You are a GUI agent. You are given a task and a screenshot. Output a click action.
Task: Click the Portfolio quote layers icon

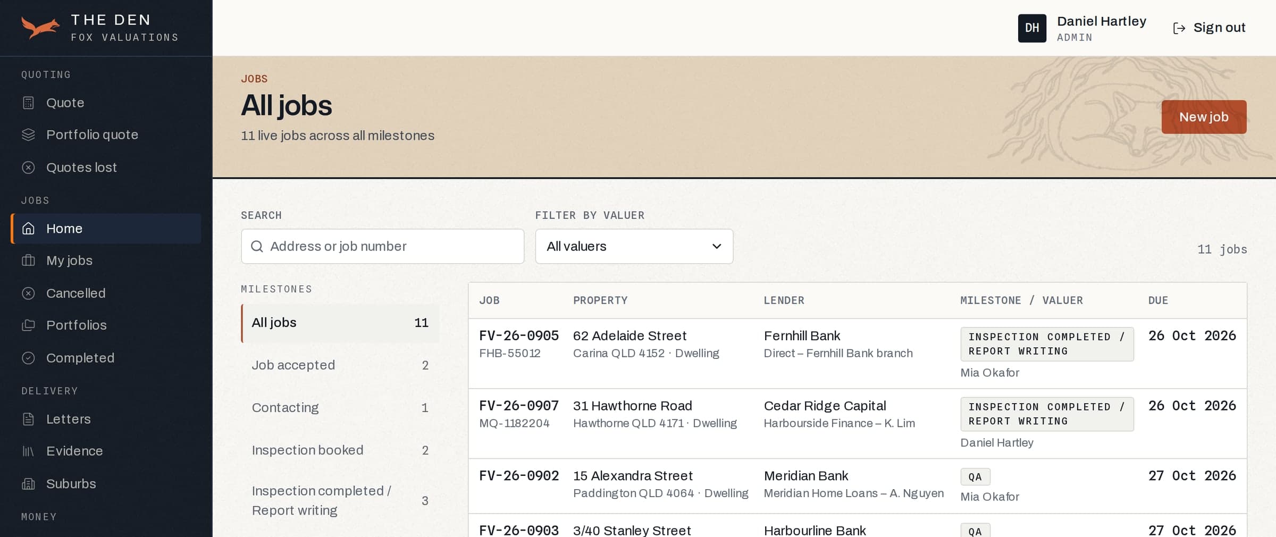tap(28, 135)
